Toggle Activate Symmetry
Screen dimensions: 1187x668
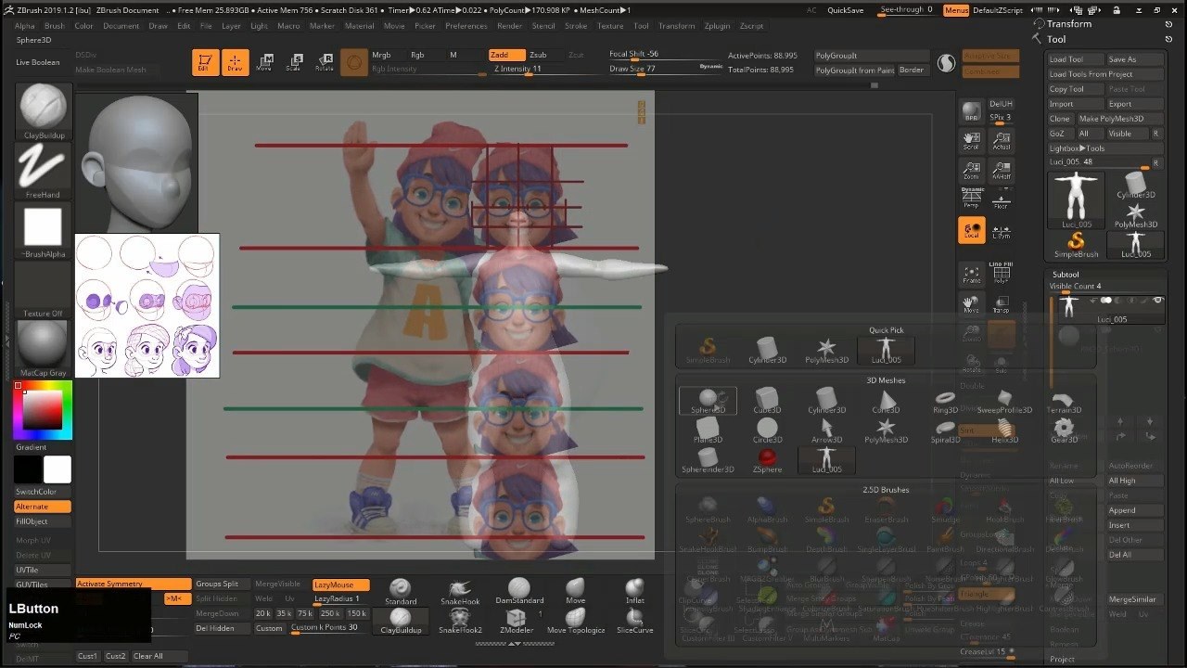(x=134, y=584)
